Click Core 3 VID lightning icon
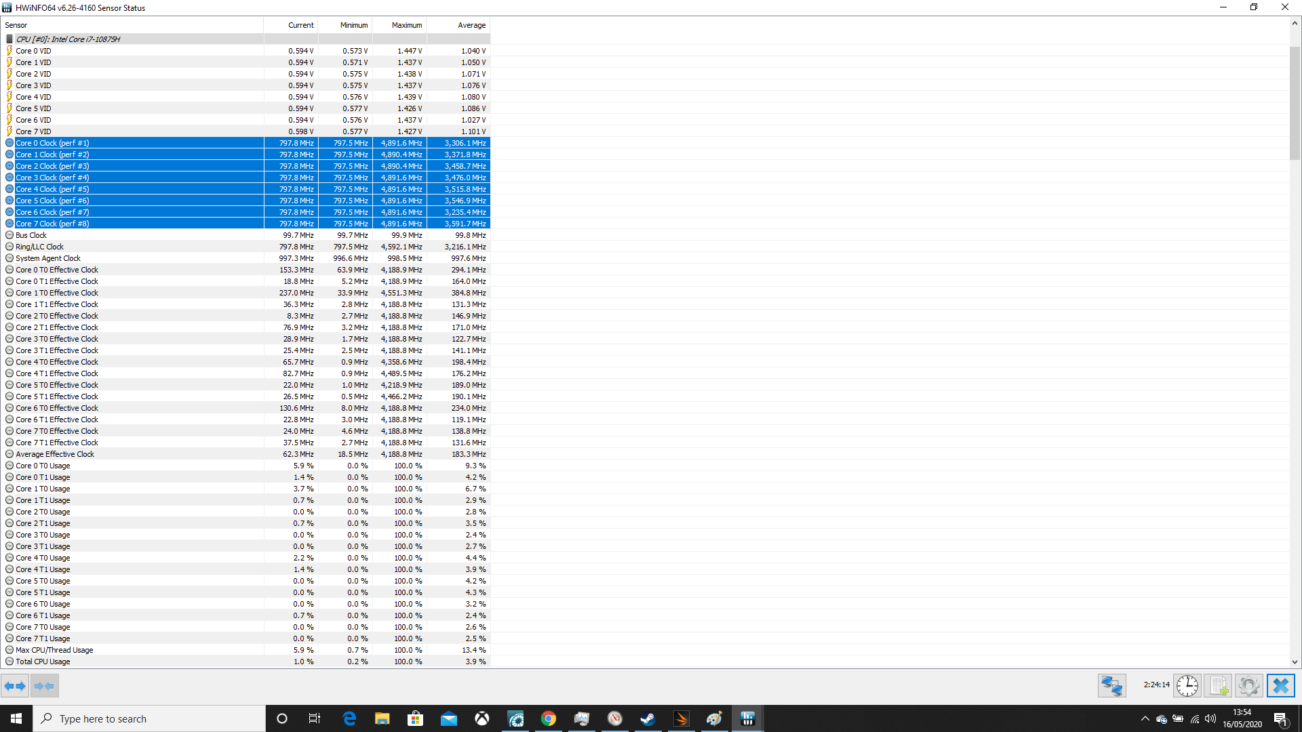This screenshot has height=732, width=1302. pos(9,85)
